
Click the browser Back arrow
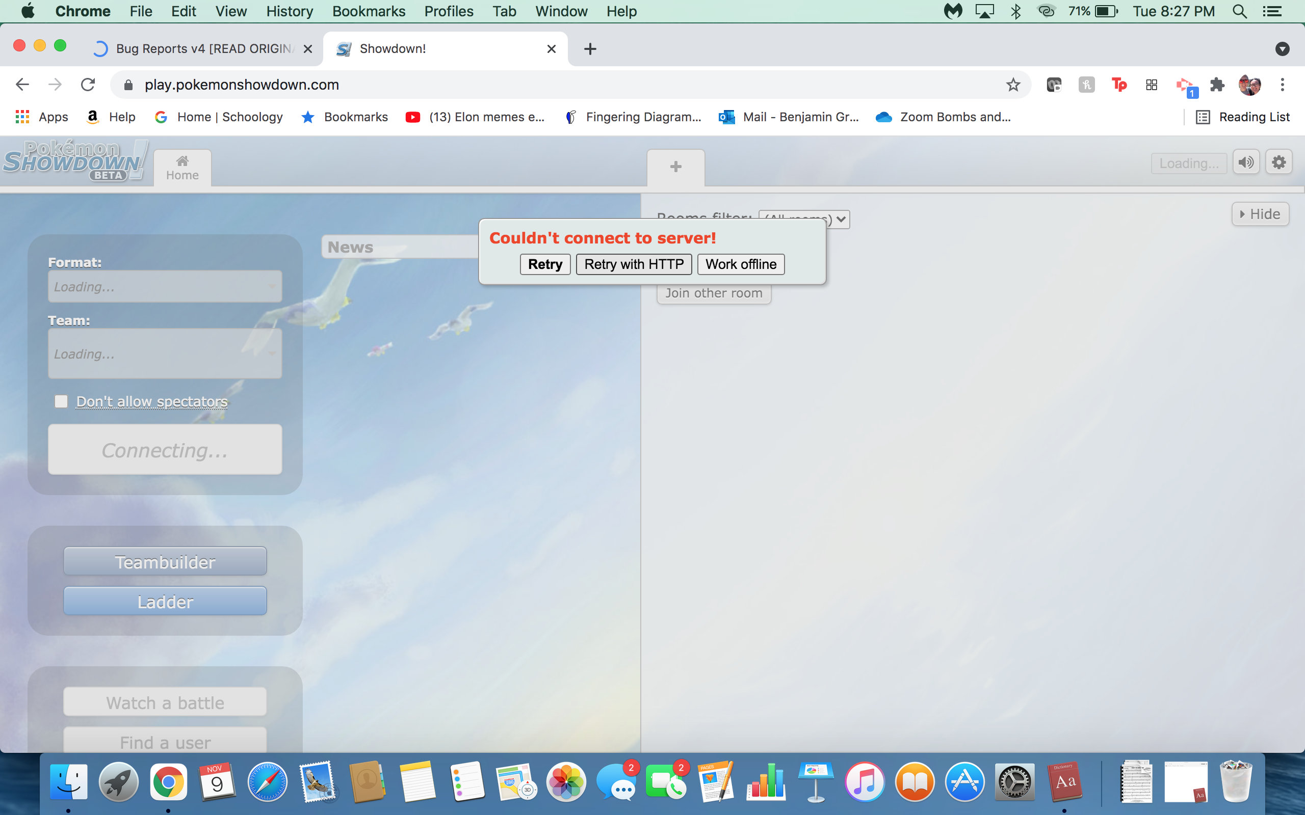(x=22, y=85)
